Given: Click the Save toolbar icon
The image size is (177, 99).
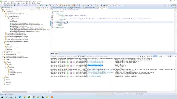Looking at the screenshot, I should pyautogui.click(x=5, y=5).
